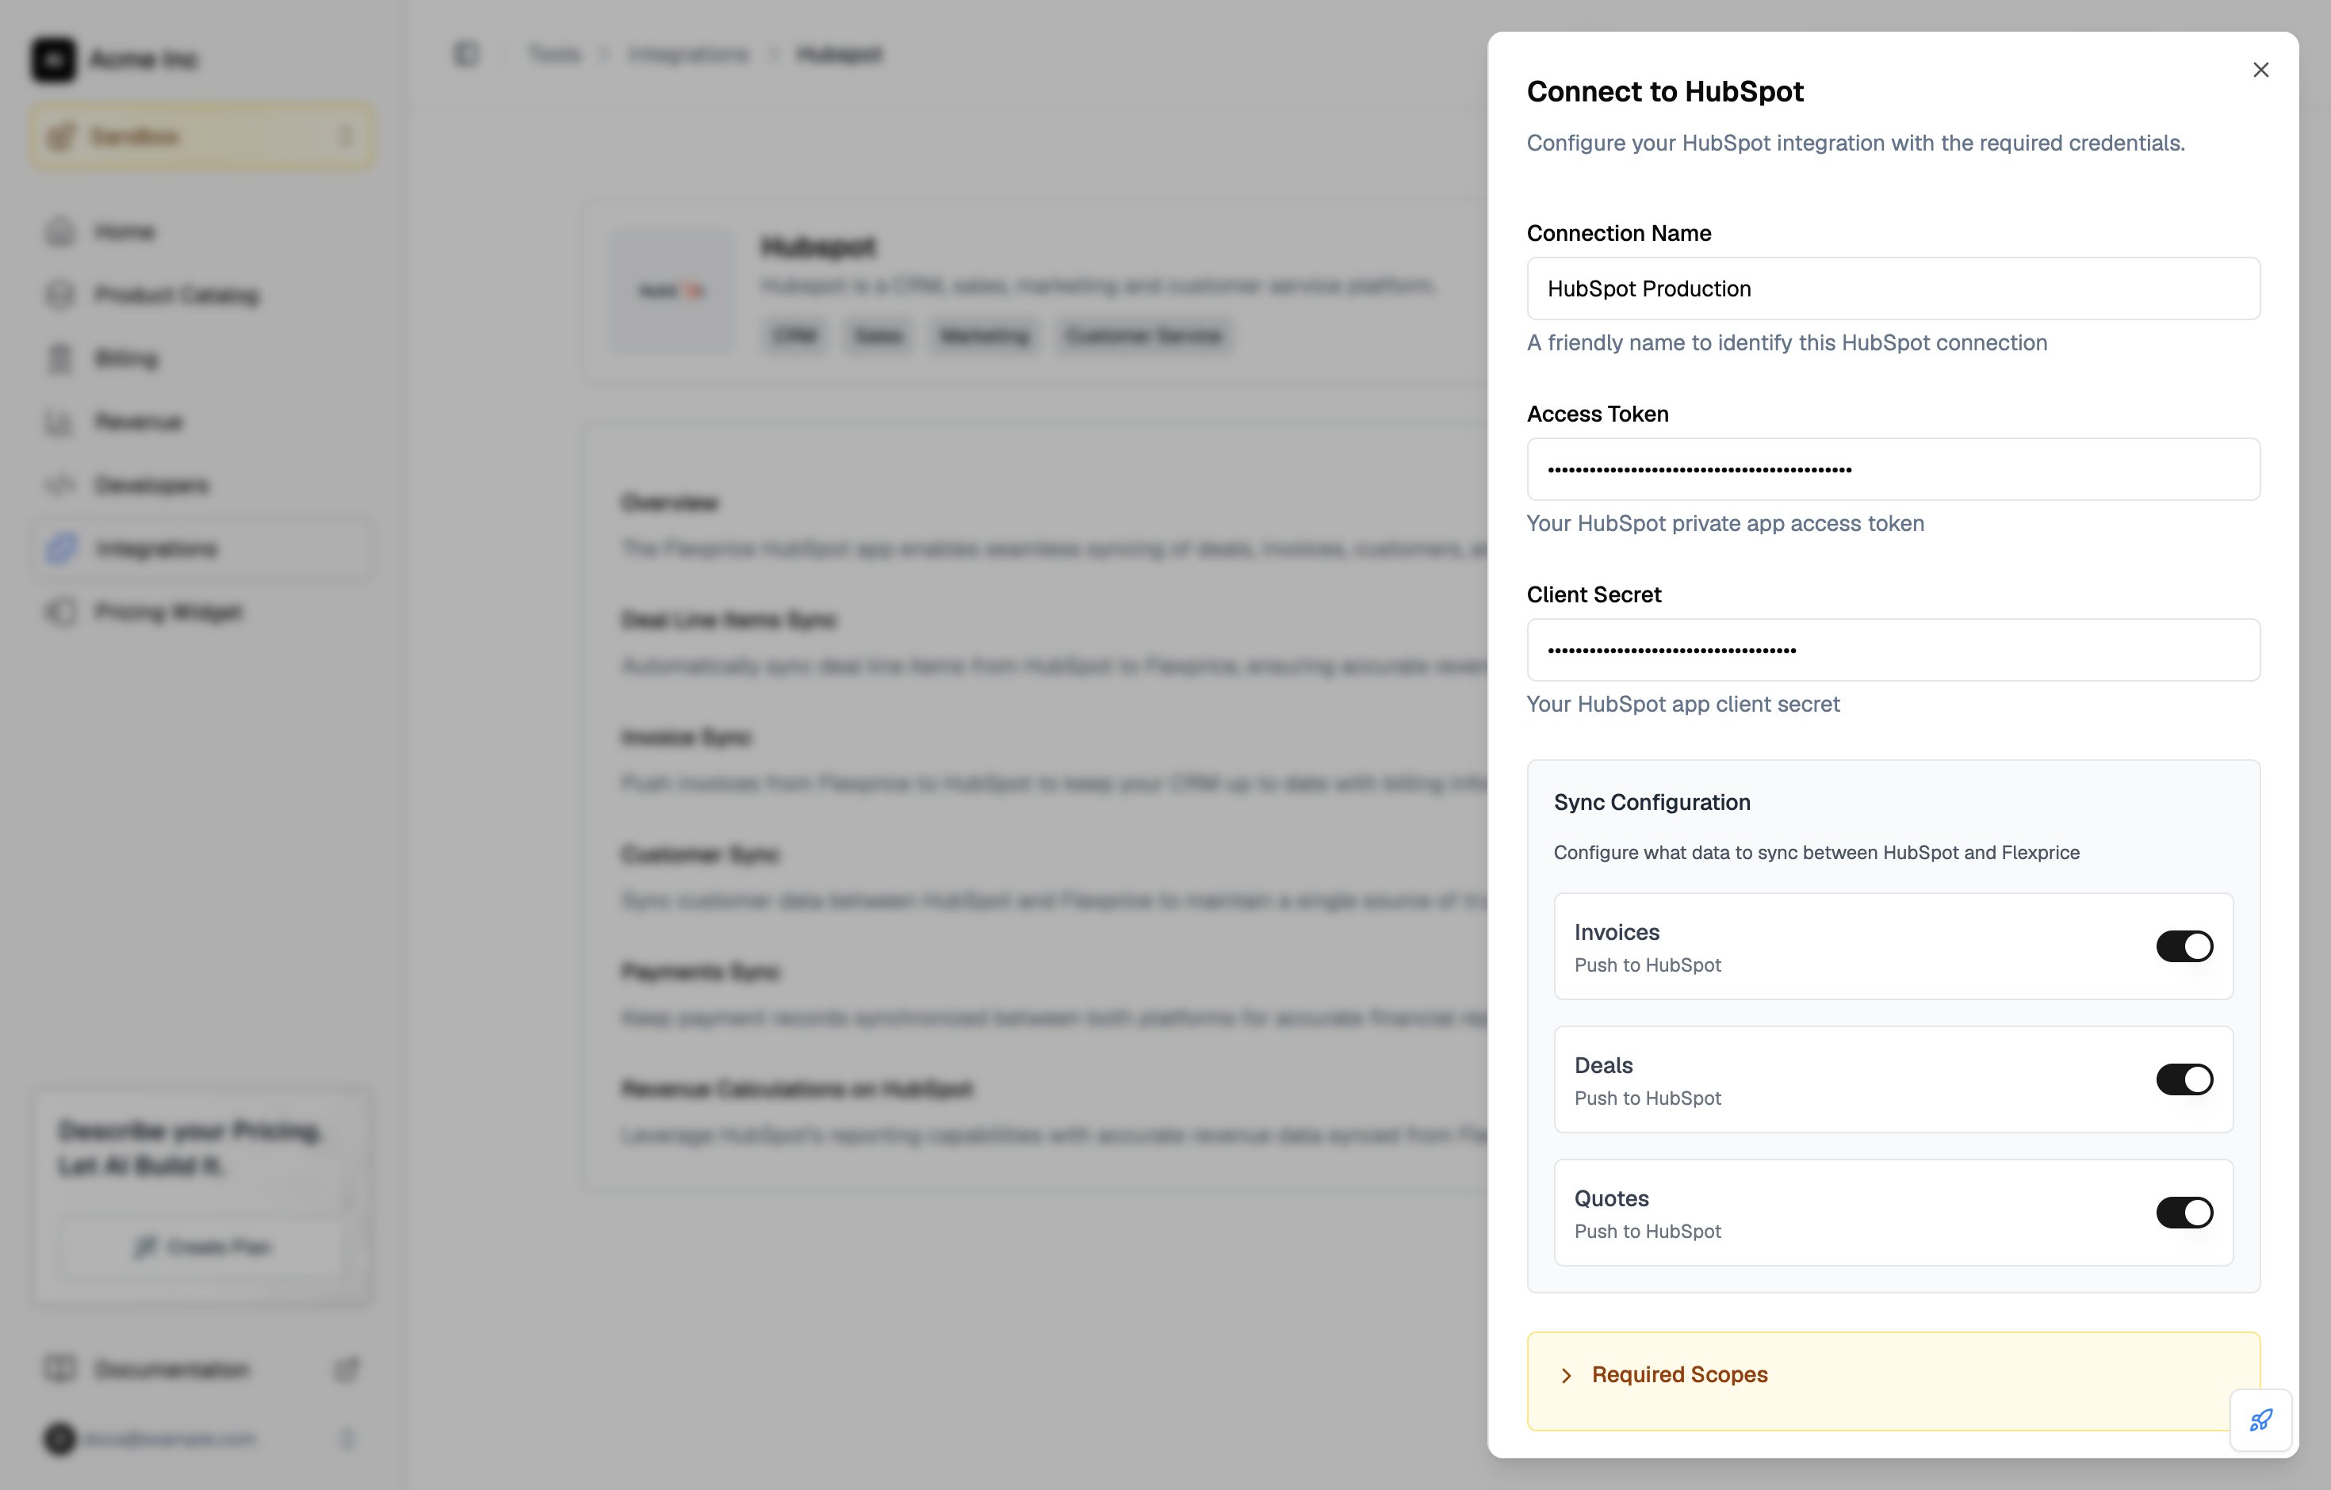Screen dimensions: 2331x1490
Task: Click the Billing sidebar icon
Action: tap(60, 358)
